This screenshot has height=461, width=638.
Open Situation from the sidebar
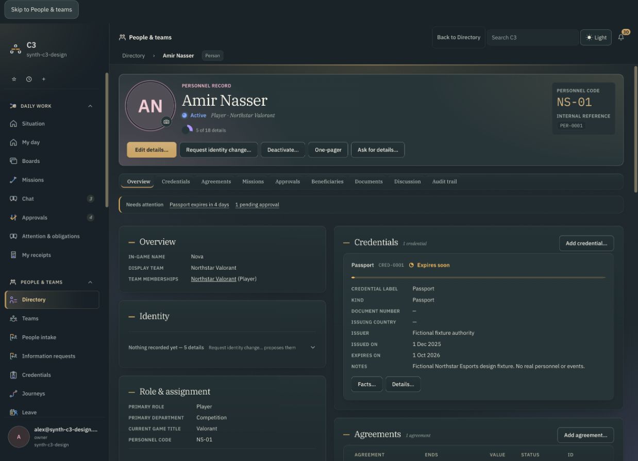point(52,124)
